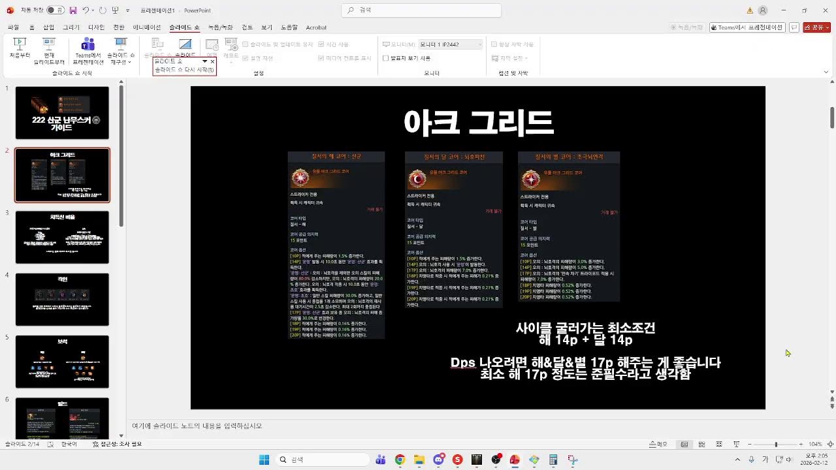Open Chrome from the taskbar
The width and height of the screenshot is (836, 470).
pyautogui.click(x=400, y=460)
